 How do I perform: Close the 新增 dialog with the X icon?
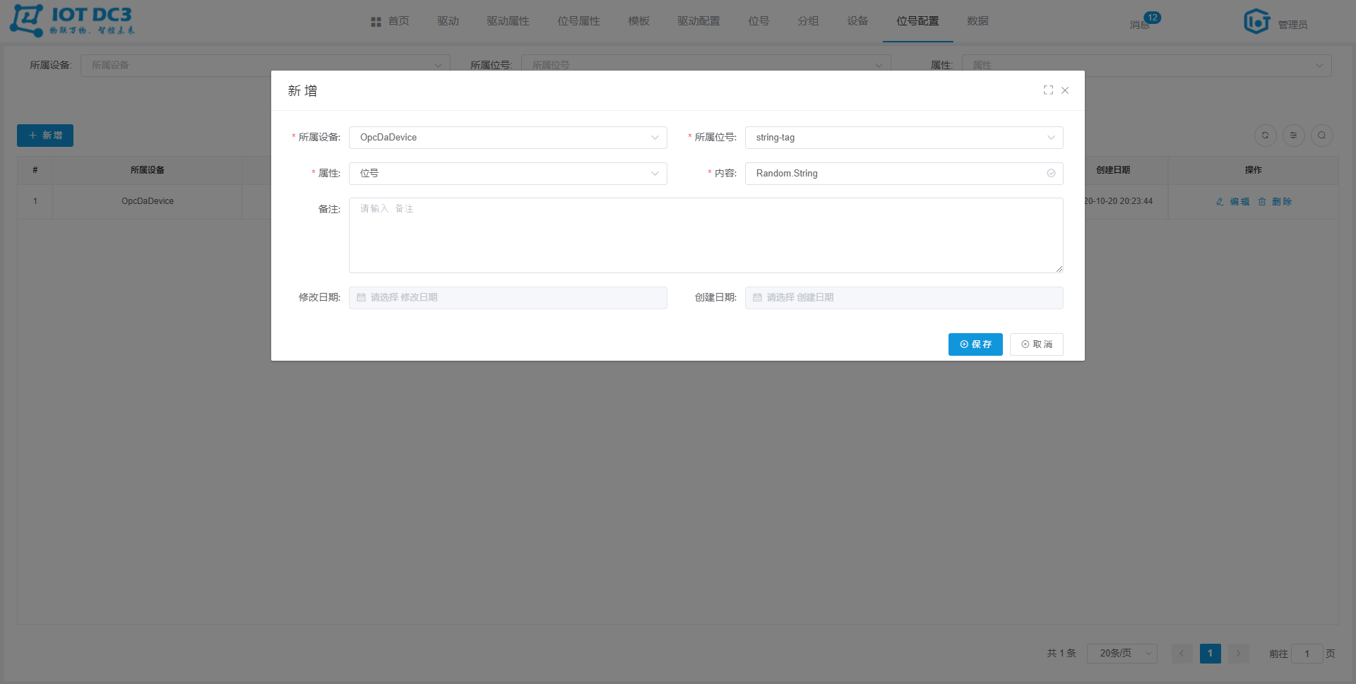[1065, 90]
